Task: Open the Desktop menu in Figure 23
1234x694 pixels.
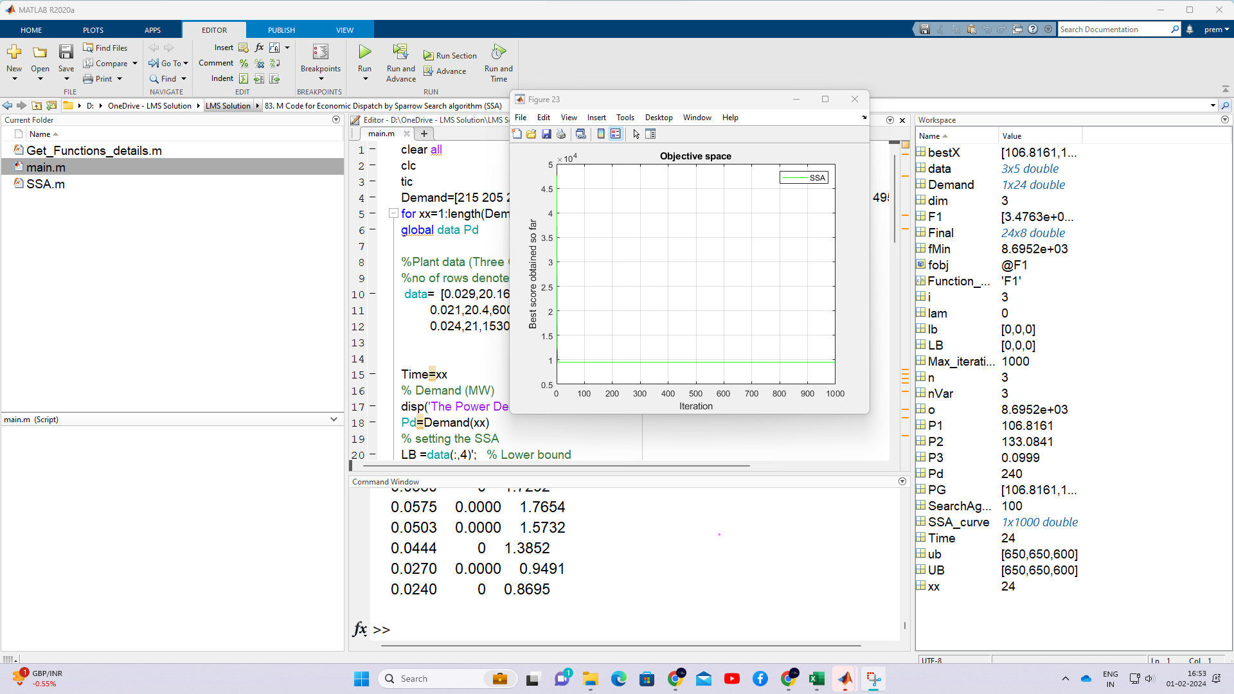Action: tap(658, 117)
